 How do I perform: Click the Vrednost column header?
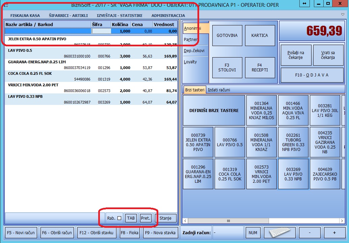[165, 25]
